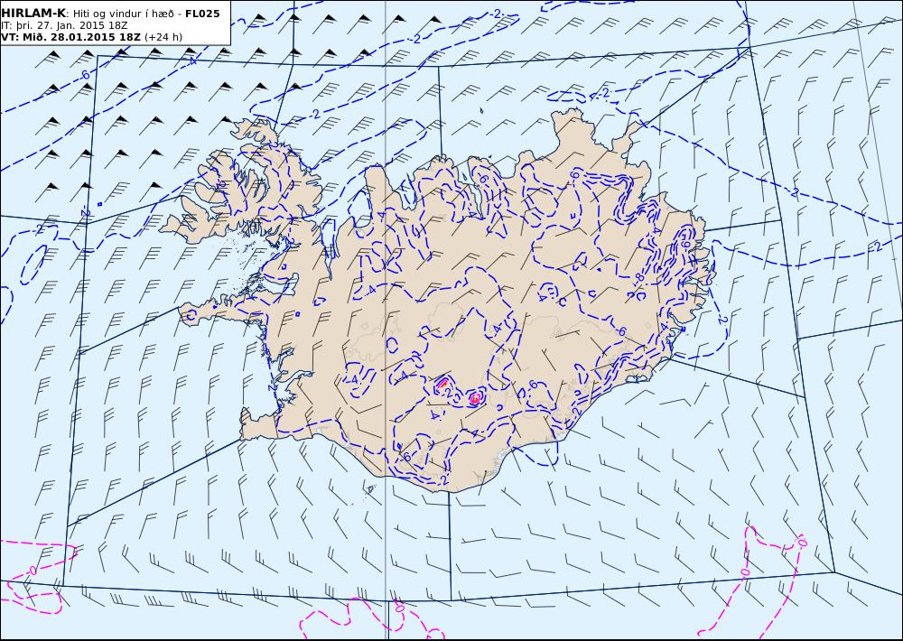Screen dimensions: 903x641
Task: Click the '(+24 h)' forecast offset text
Action: click(x=163, y=37)
